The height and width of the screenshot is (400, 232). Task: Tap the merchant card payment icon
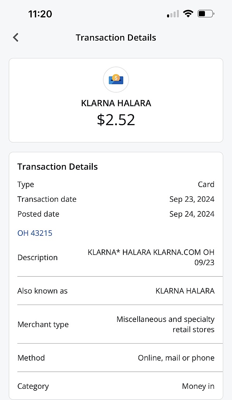tap(116, 80)
